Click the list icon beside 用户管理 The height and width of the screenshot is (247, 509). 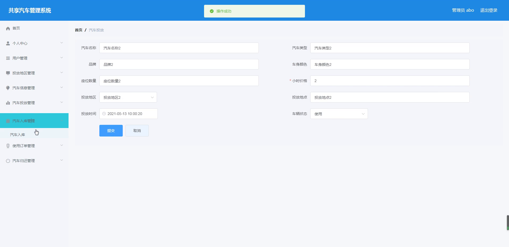[8, 58]
